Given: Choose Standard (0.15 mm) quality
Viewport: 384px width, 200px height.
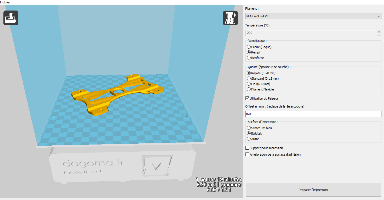Looking at the screenshot, I should coord(263,79).
